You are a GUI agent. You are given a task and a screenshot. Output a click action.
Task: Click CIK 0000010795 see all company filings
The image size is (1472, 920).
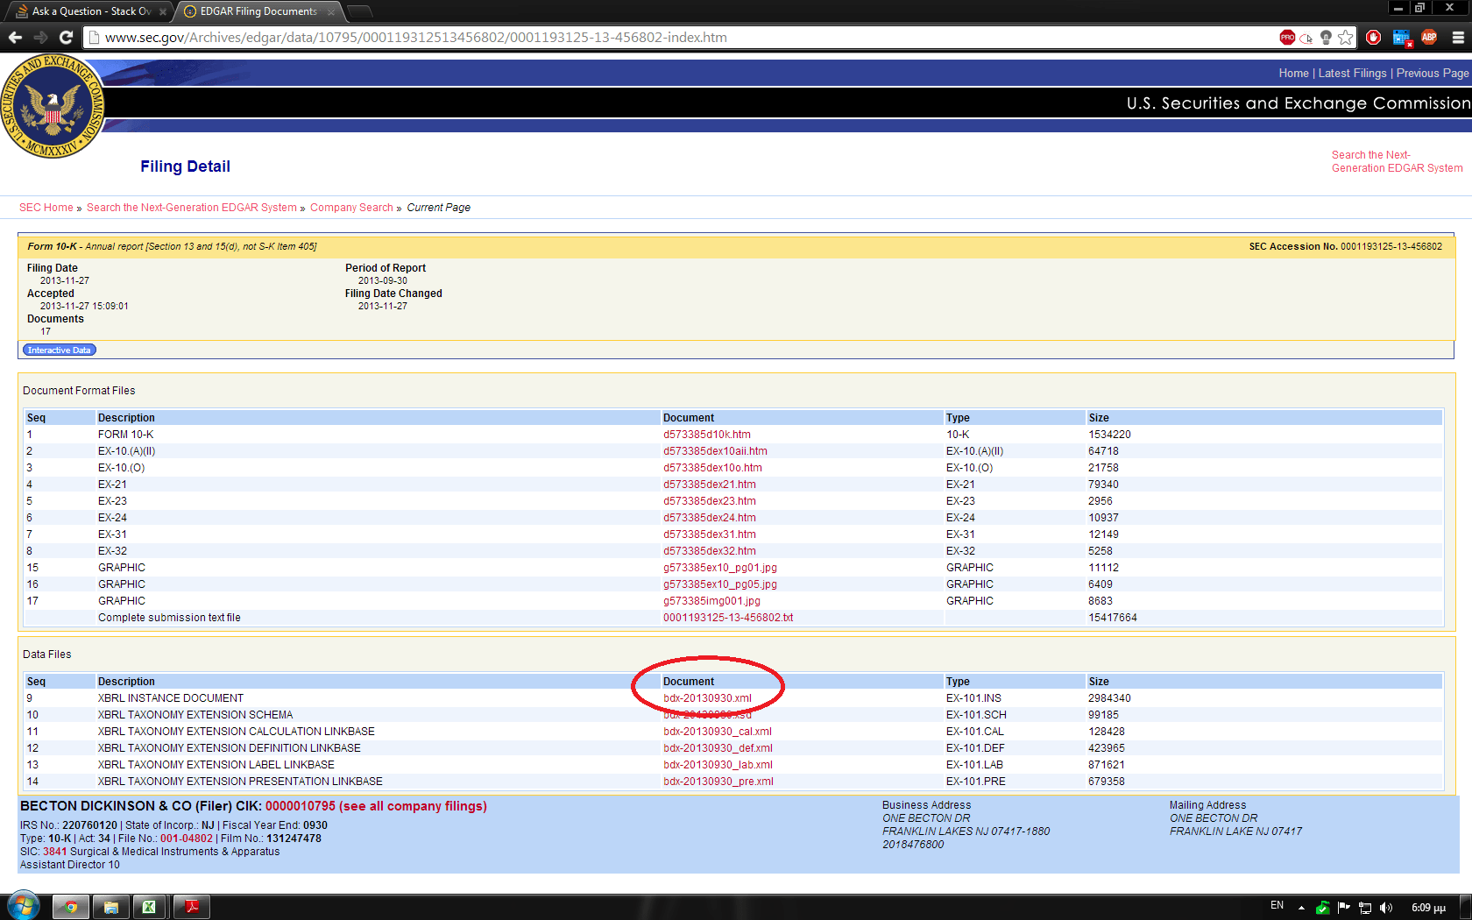(376, 806)
